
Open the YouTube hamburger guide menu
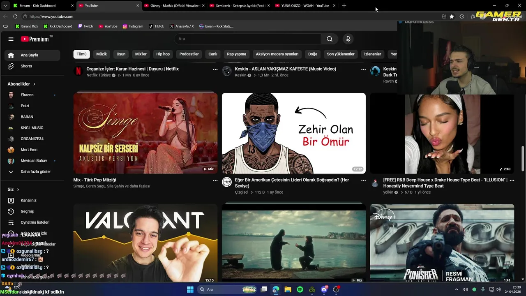[x=11, y=39]
